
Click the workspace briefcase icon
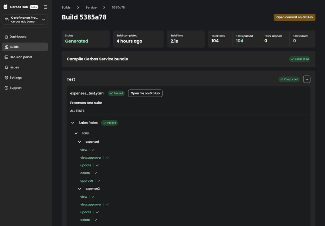coord(7,19)
